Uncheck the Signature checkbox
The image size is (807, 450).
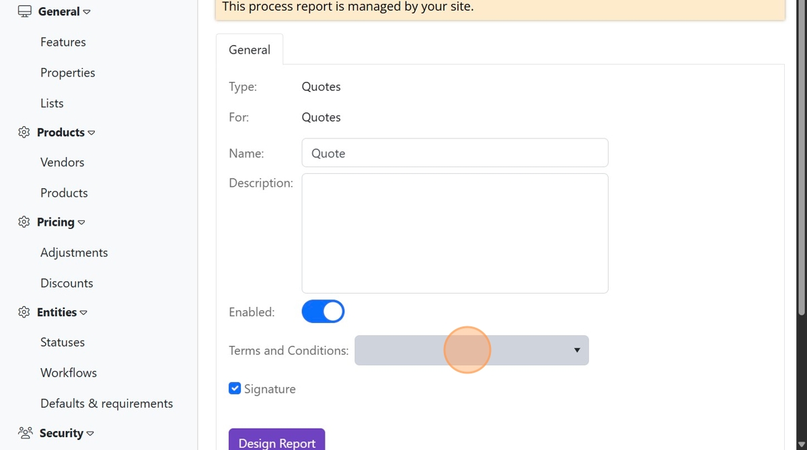click(x=235, y=388)
